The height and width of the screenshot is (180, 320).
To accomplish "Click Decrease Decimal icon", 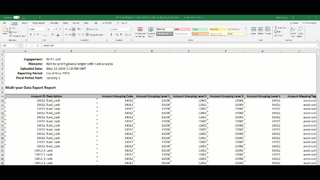I will pos(129,34).
